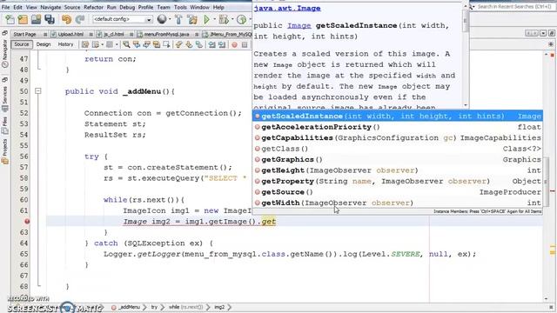Click the red record macro icon
557x313 pixels.
(x=234, y=44)
